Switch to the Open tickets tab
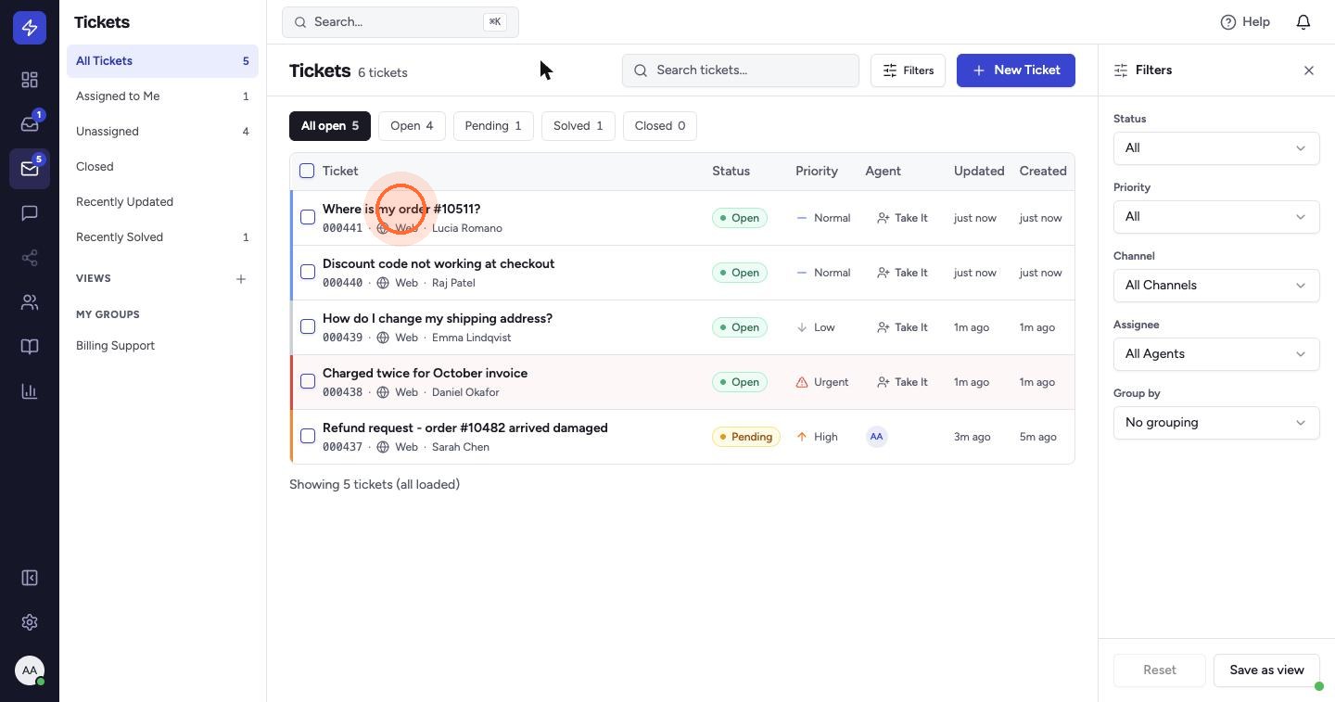This screenshot has height=702, width=1335. (x=412, y=126)
